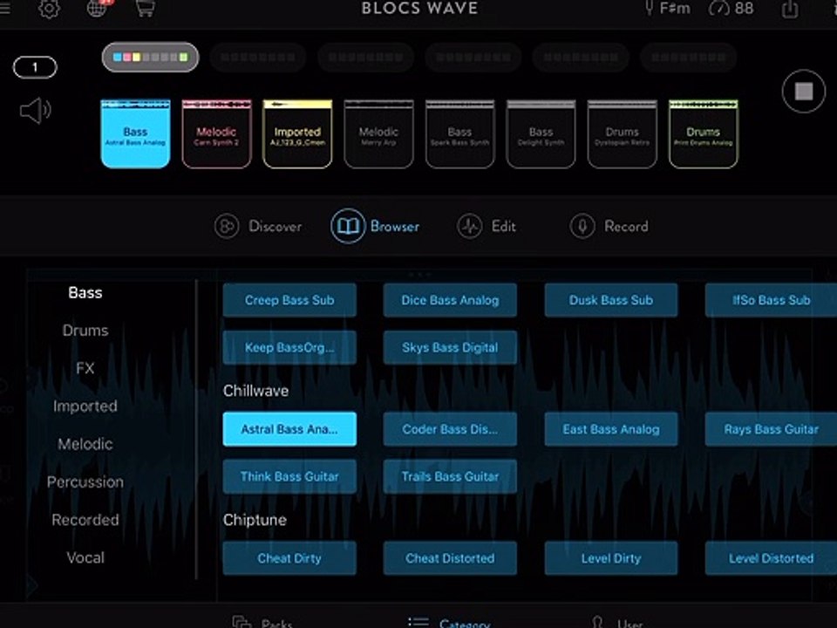Open the Record tab

[x=609, y=227]
